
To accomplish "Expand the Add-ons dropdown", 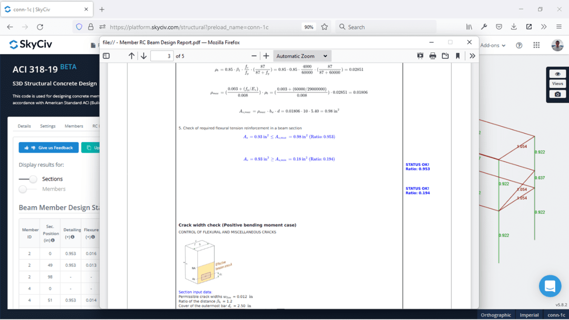I will click(493, 45).
